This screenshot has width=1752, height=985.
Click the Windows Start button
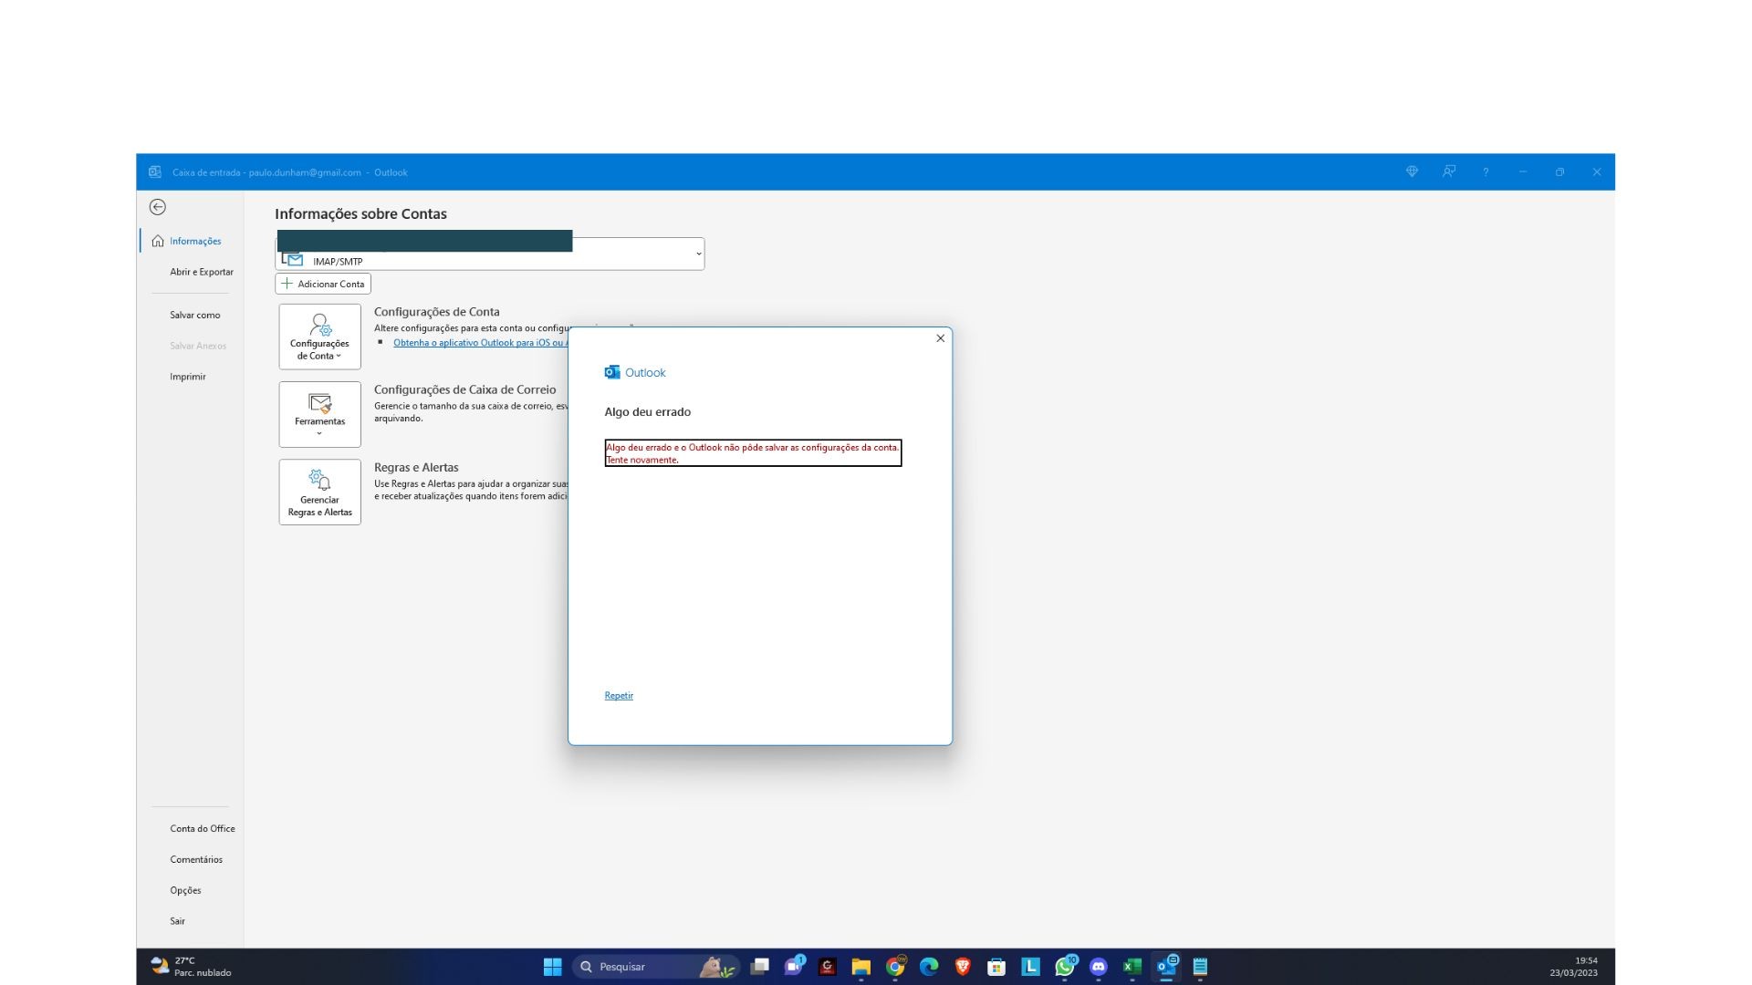(x=552, y=967)
